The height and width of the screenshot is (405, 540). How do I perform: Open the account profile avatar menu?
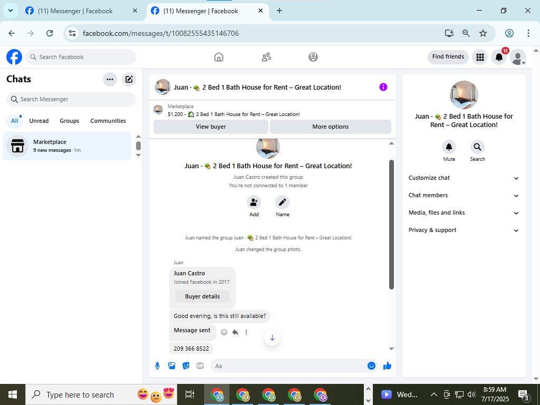click(x=518, y=57)
